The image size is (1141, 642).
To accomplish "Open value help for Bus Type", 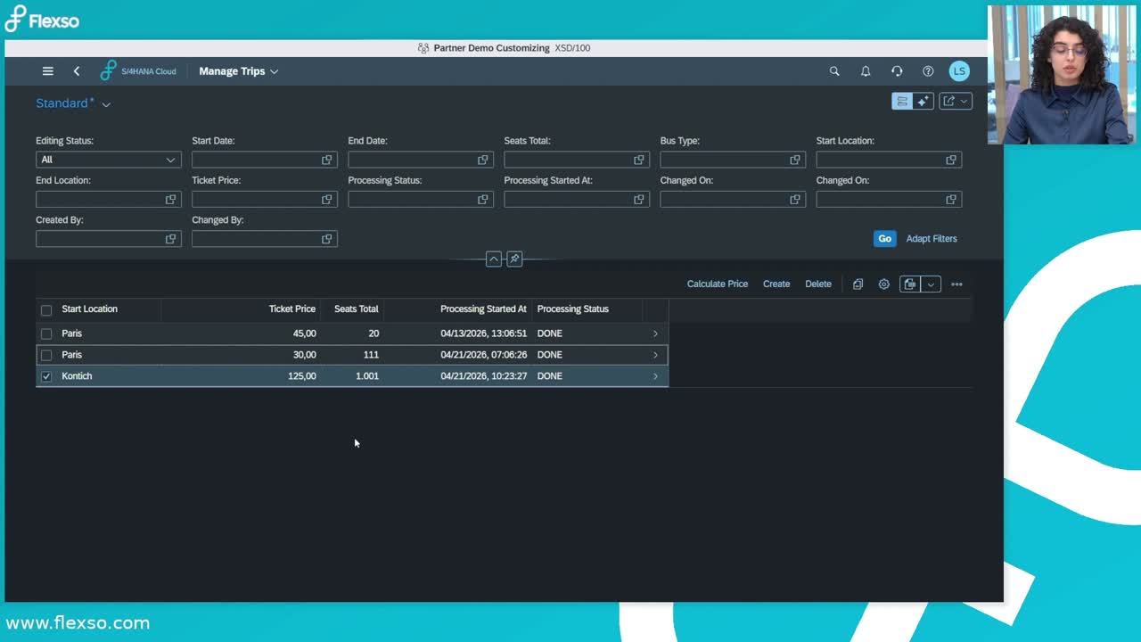I will point(795,160).
